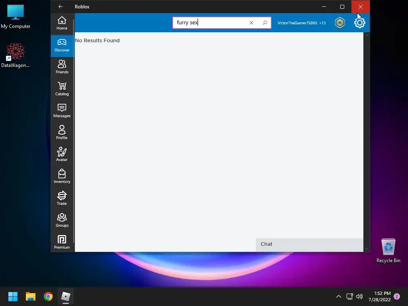This screenshot has height=306, width=408.
Task: Open the Avatar editor
Action: [62, 155]
